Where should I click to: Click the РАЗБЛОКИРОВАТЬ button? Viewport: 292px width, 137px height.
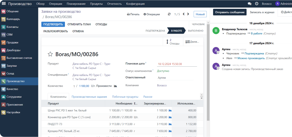(x=55, y=31)
